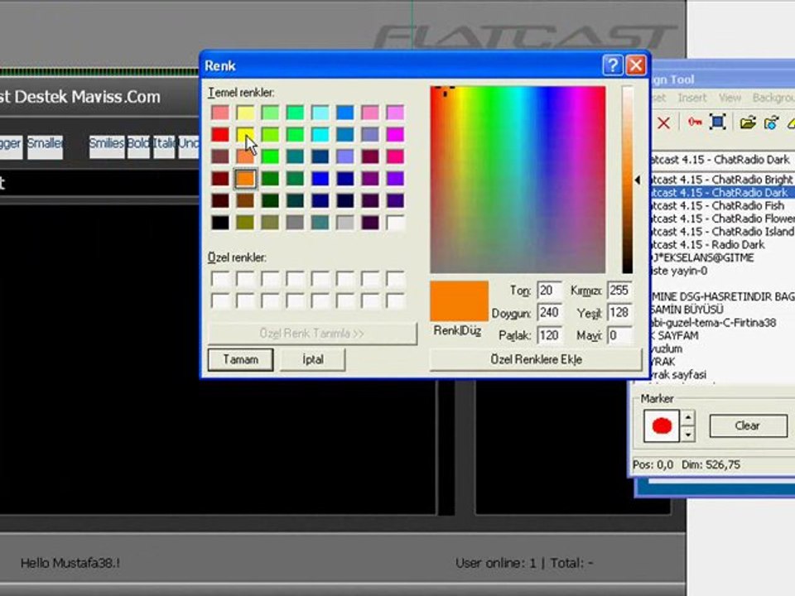The image size is (795, 596).
Task: Click the blue frame select icon in Design Tool toolbar
Action: (x=717, y=123)
